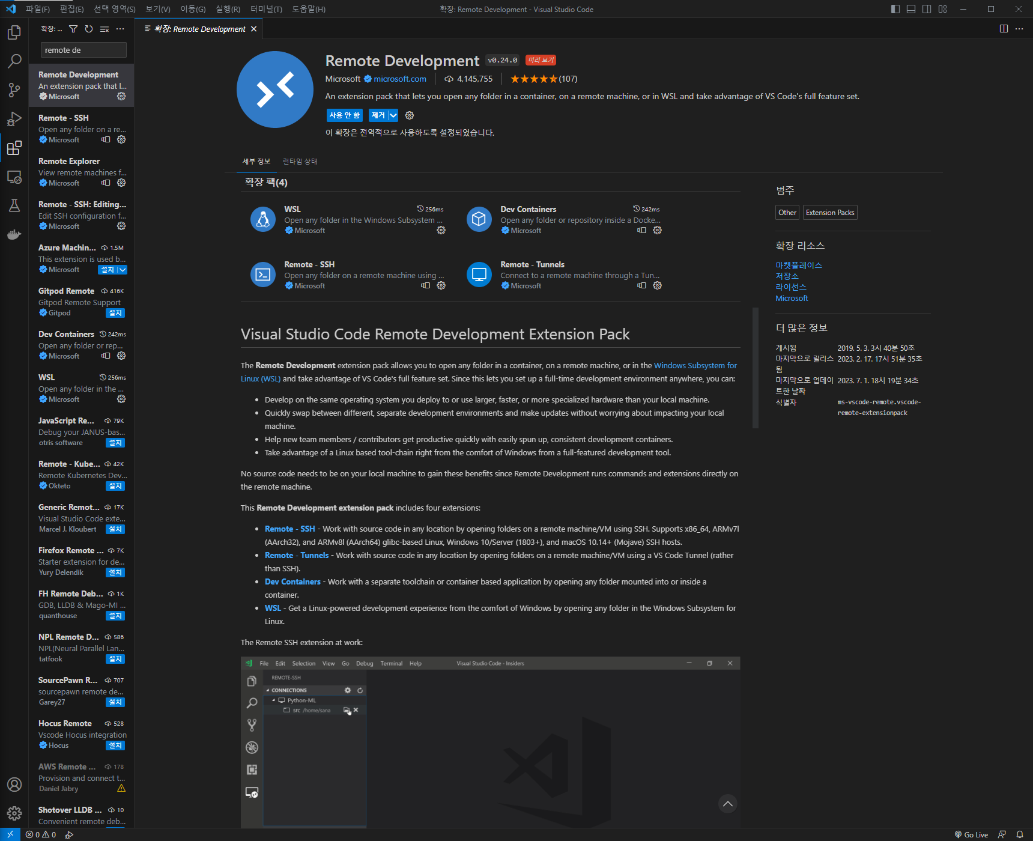Open remote window indicator in status bar

point(10,834)
